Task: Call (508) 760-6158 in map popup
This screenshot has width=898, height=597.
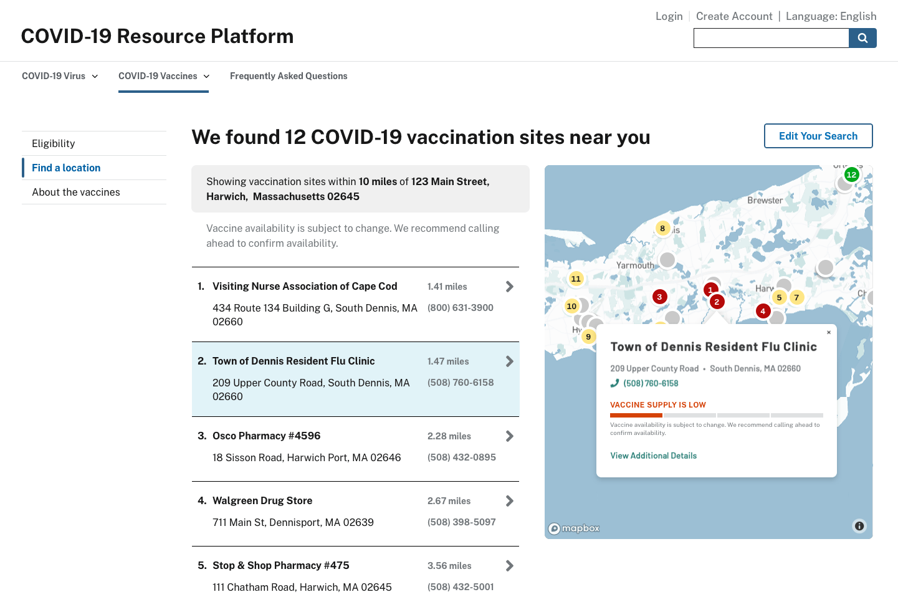Action: click(651, 383)
